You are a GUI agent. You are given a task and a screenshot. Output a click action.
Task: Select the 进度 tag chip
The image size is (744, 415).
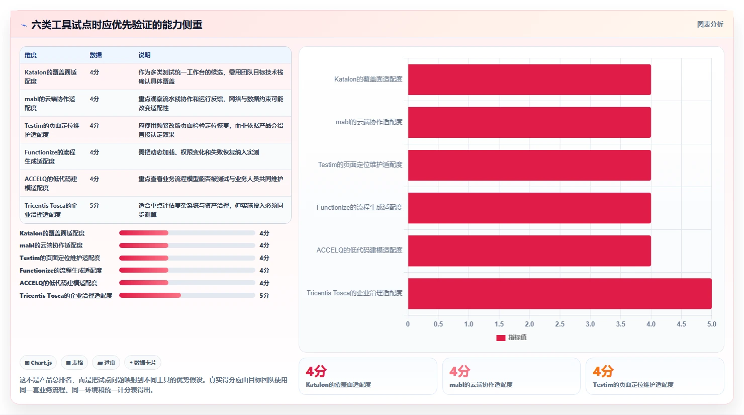click(106, 363)
